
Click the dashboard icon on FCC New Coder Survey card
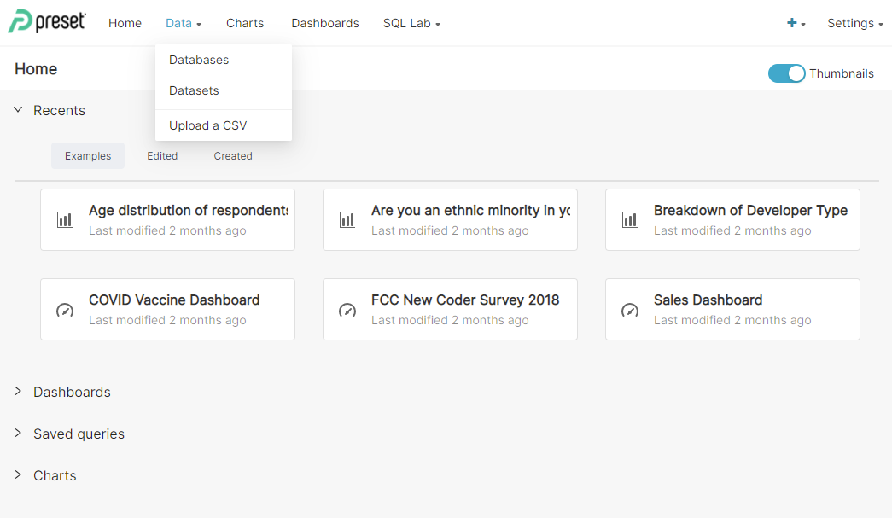tap(347, 309)
